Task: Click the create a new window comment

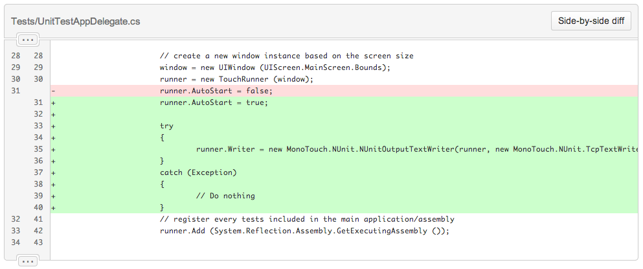Action: pos(287,56)
